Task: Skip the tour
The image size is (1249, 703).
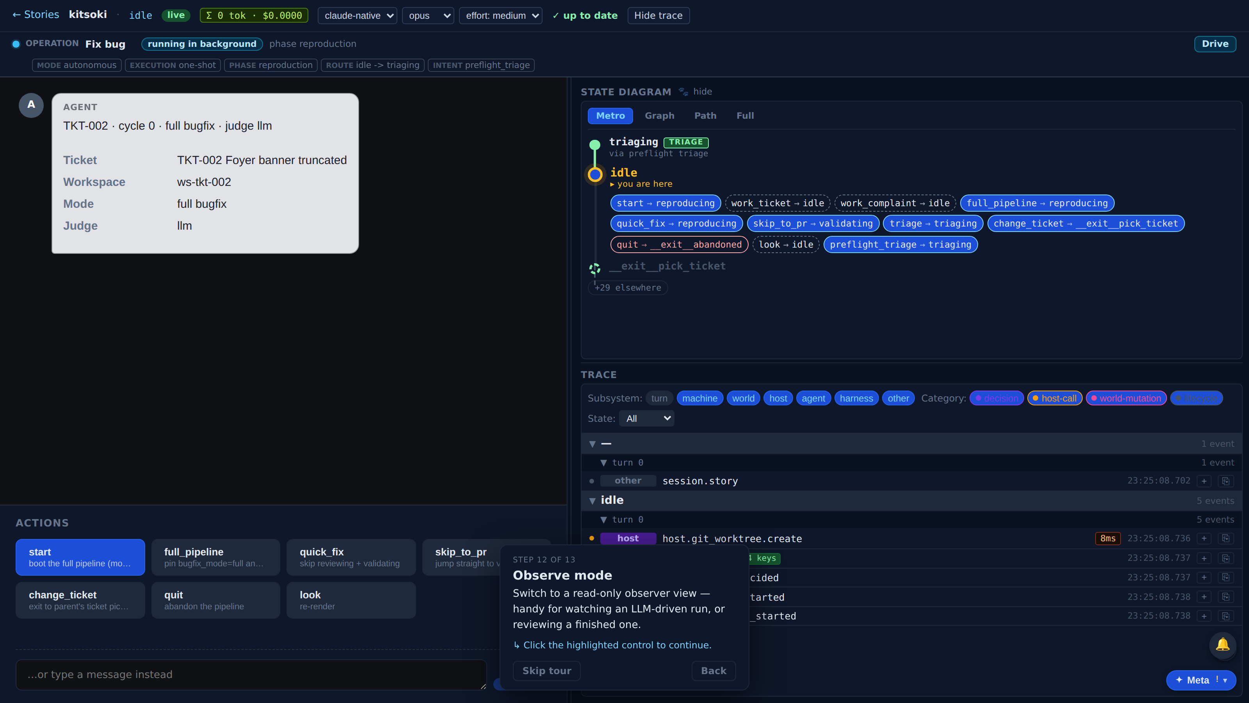Action: coord(546,671)
